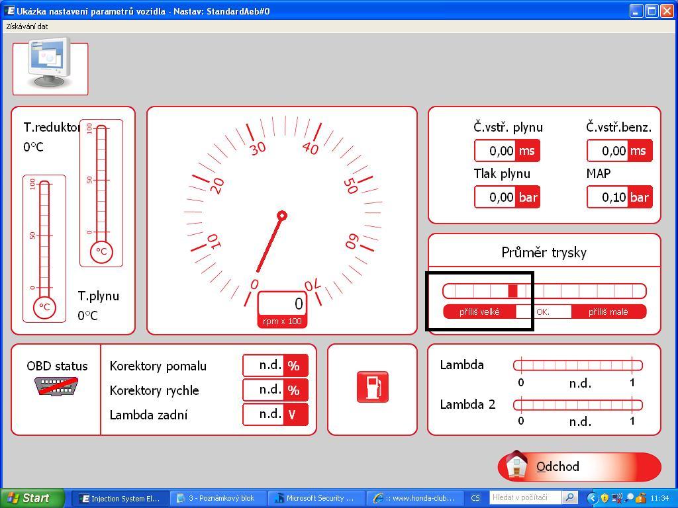678x508 pixels.
Task: Click the rpm x 100 readout box
Action: pos(282,304)
